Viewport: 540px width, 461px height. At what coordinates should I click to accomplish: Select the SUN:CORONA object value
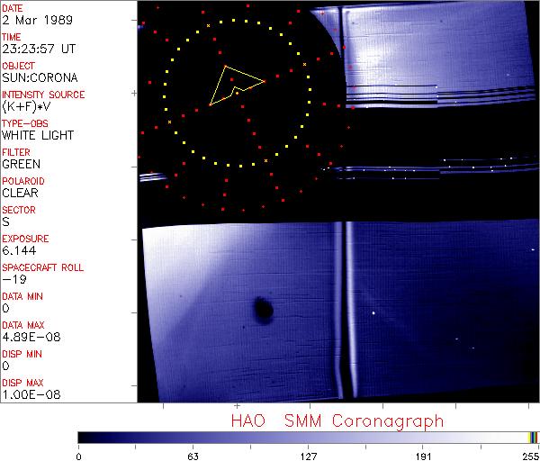pyautogui.click(x=38, y=78)
